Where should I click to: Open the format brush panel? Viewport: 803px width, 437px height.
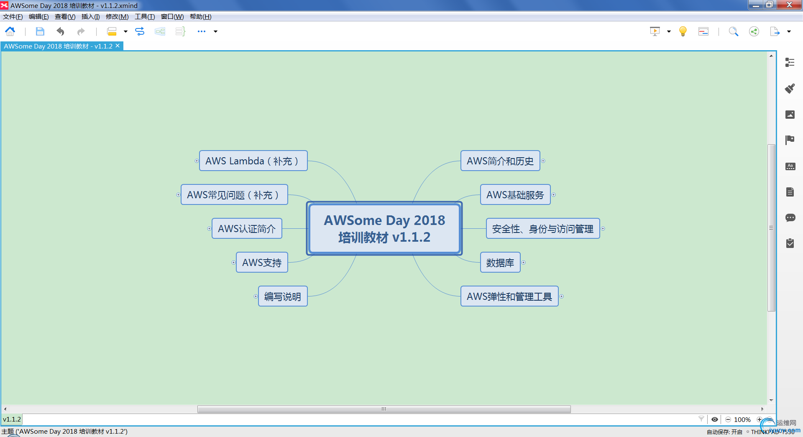point(790,88)
